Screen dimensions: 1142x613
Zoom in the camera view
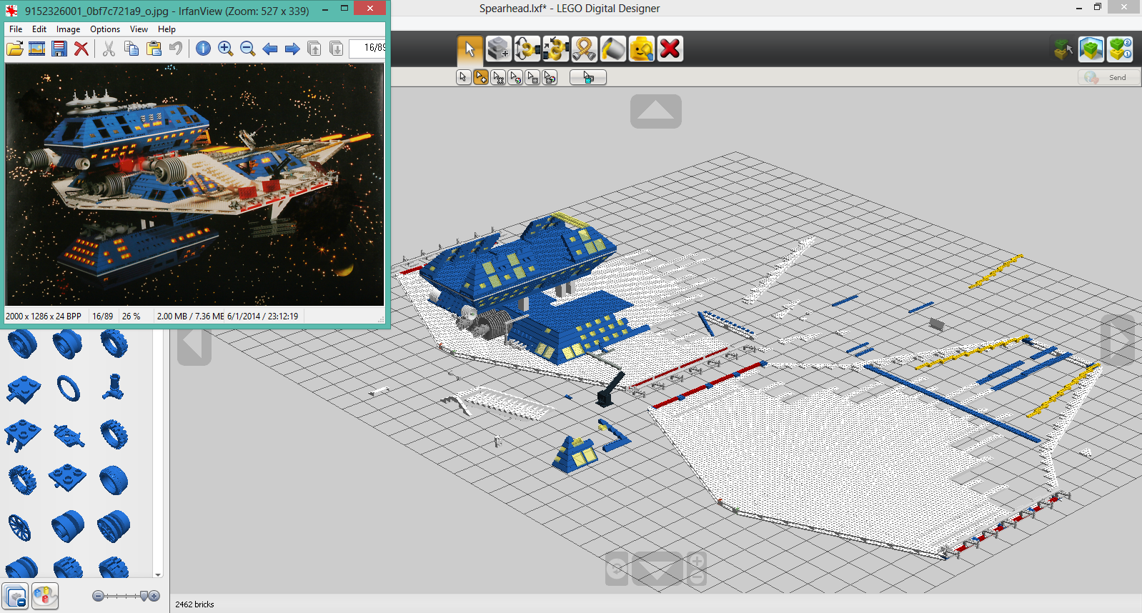point(697,561)
